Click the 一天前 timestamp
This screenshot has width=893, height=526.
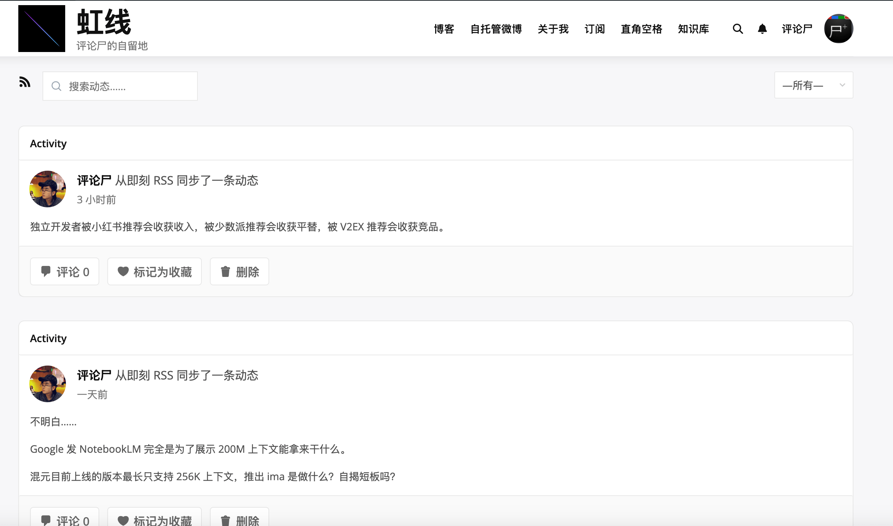coord(92,394)
